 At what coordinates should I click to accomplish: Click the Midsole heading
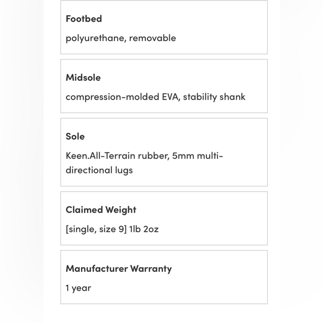coord(83,78)
